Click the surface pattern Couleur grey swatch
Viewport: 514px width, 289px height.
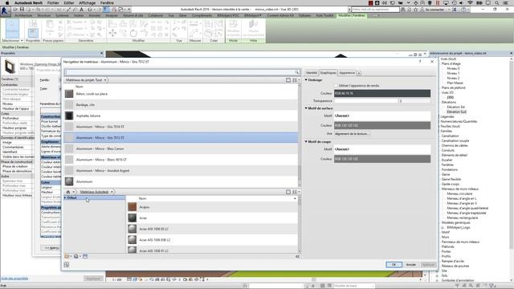pyautogui.click(x=382, y=125)
